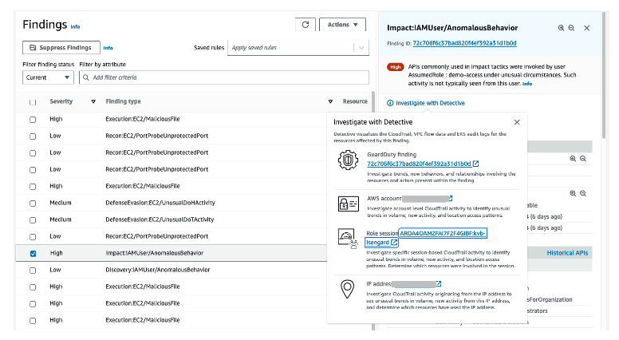619x340 pixels.
Task: Click external-link icon beside GuardDuty finding ID
Action: coord(475,164)
